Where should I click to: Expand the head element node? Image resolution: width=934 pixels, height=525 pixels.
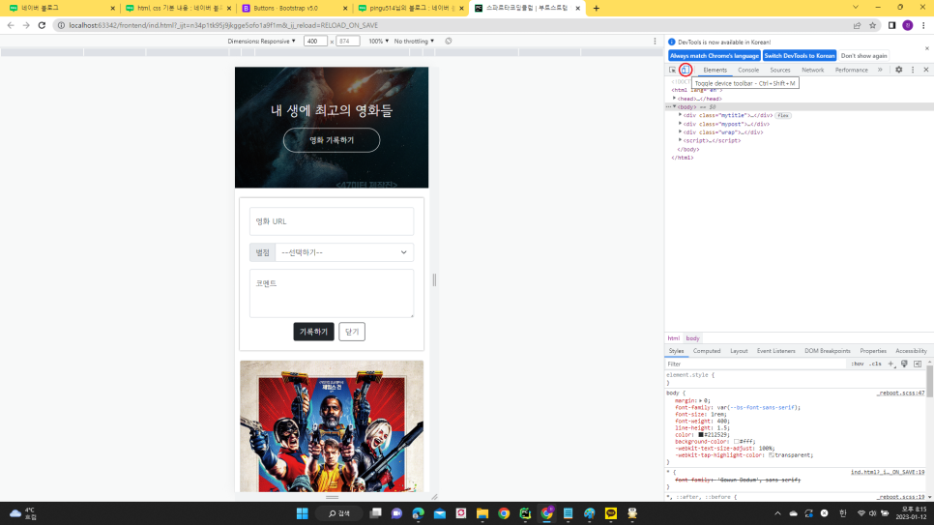pos(674,99)
